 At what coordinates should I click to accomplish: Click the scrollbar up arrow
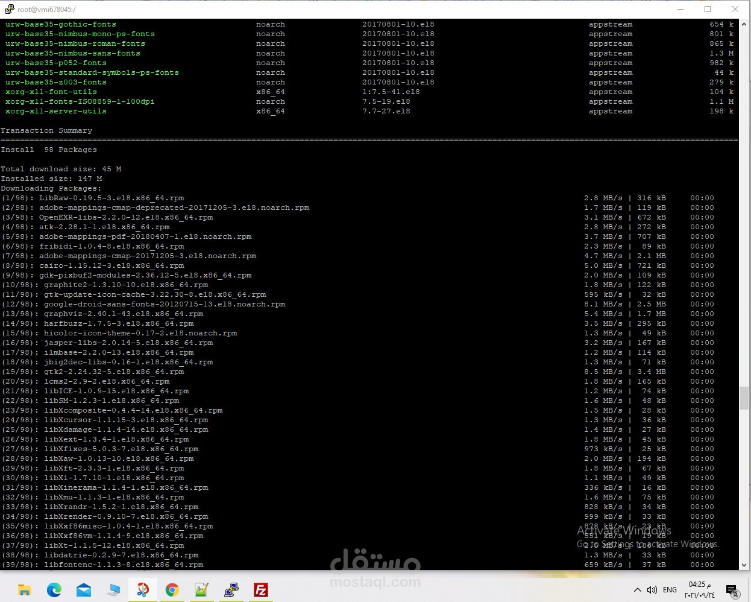744,24
